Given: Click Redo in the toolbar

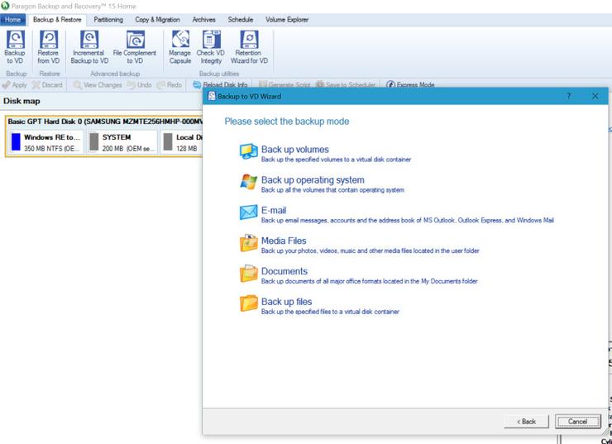Looking at the screenshot, I should [170, 84].
